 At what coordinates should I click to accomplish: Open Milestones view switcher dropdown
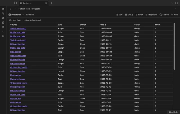[16, 15]
